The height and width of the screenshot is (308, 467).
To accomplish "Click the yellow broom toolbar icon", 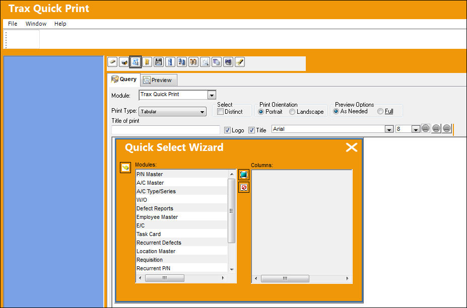I will [240, 62].
